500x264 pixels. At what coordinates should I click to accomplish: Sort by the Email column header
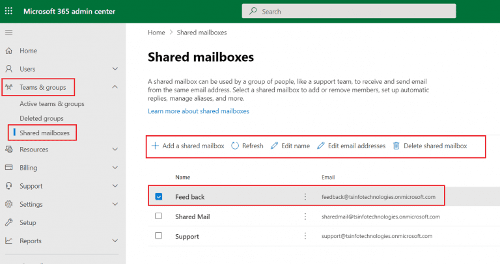coord(328,178)
